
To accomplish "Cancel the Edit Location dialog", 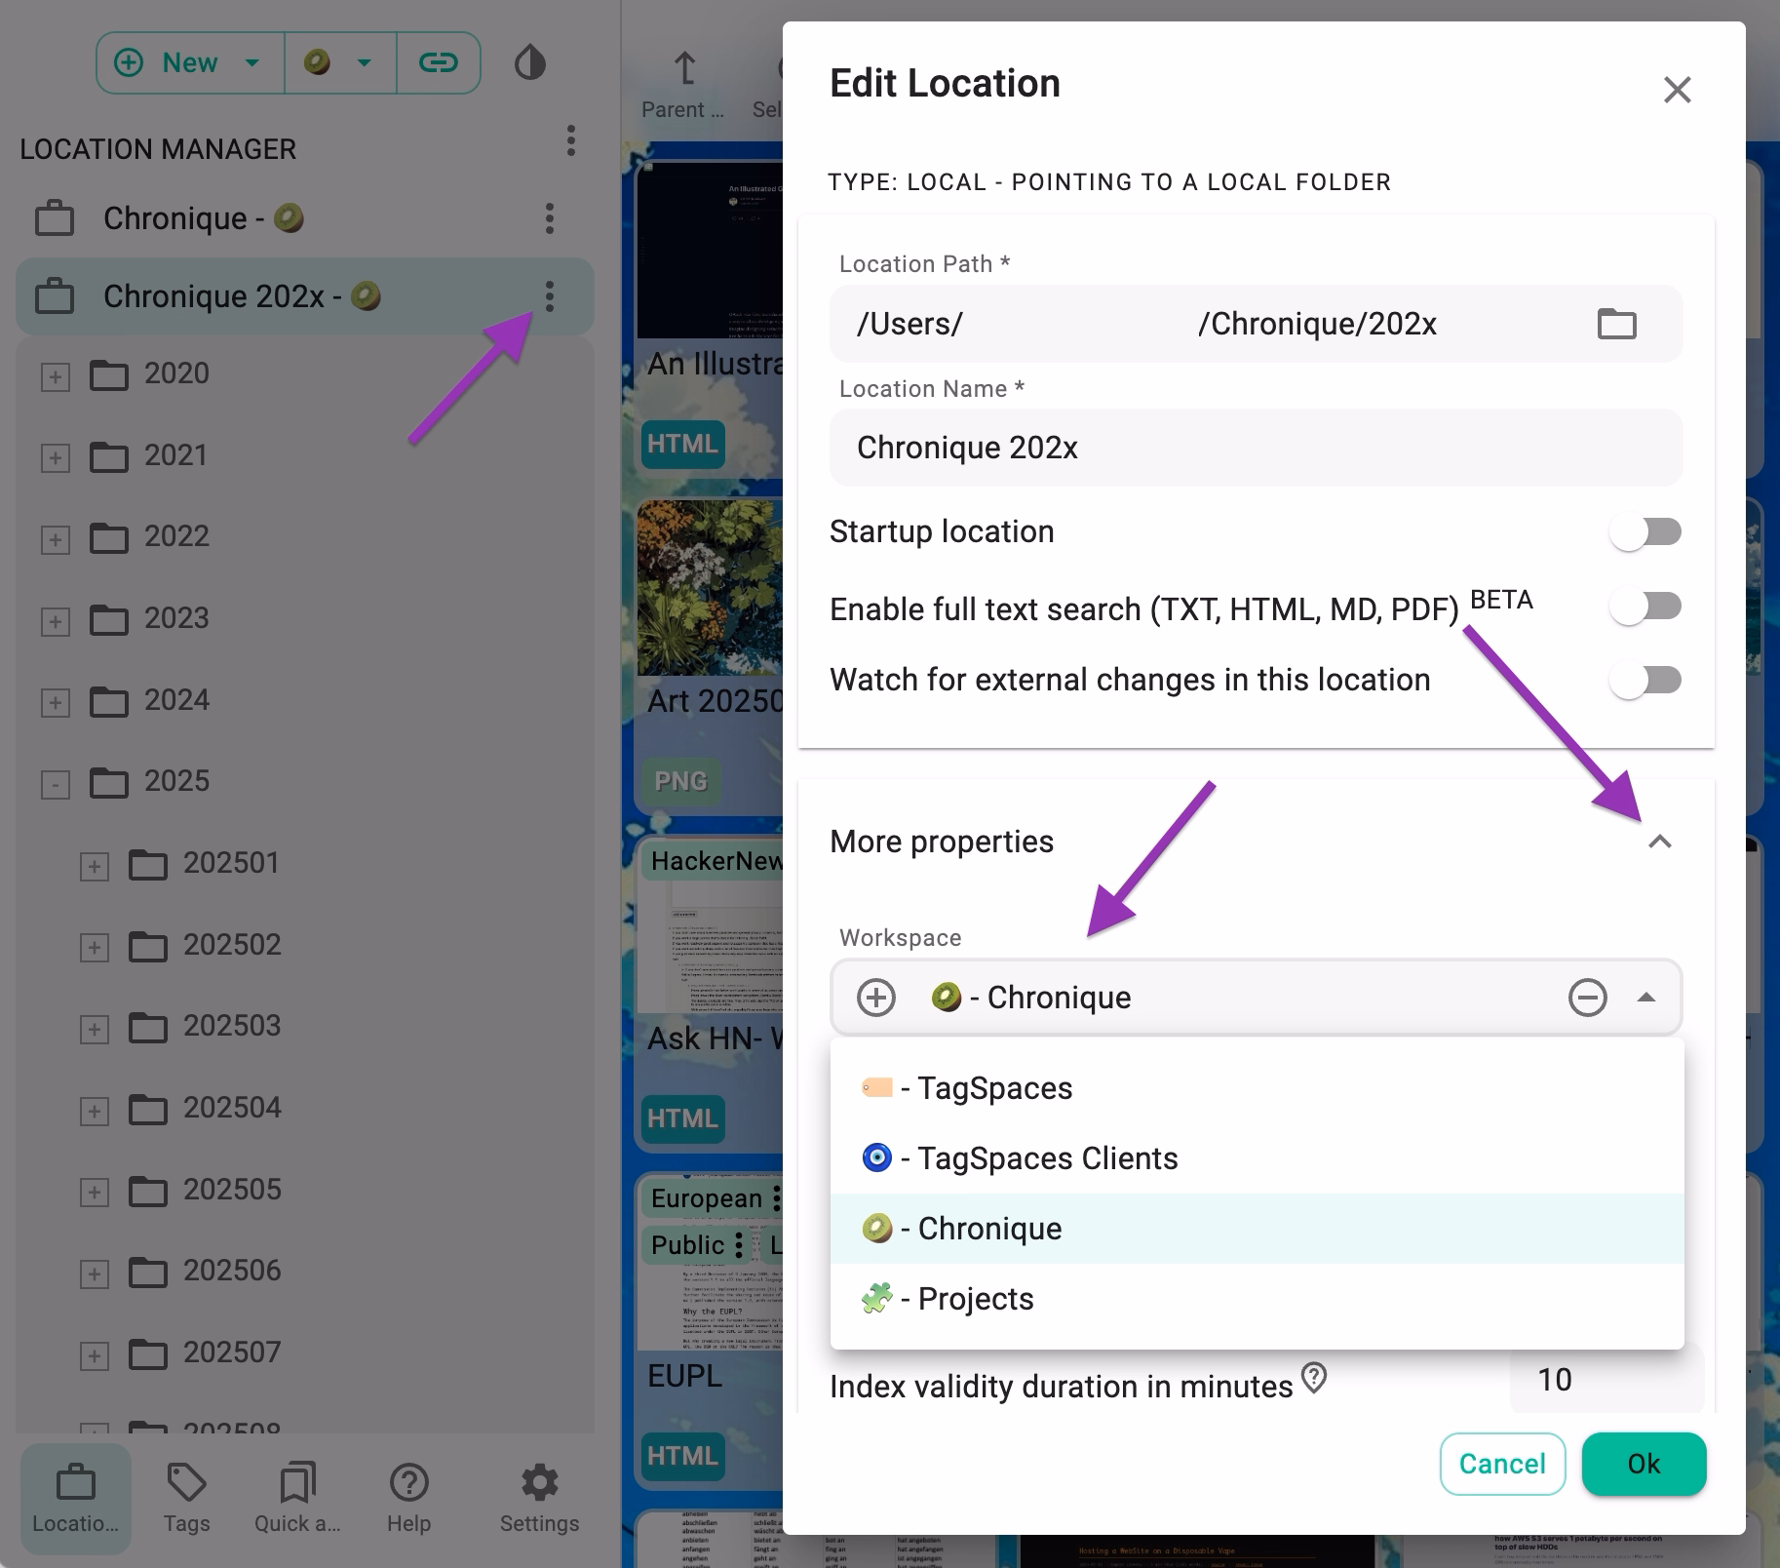I will 1502,1464.
